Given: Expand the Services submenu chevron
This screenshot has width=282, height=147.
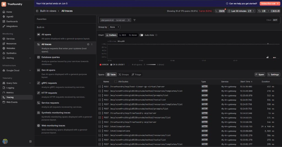Looking at the screenshot, I should point(30,39).
